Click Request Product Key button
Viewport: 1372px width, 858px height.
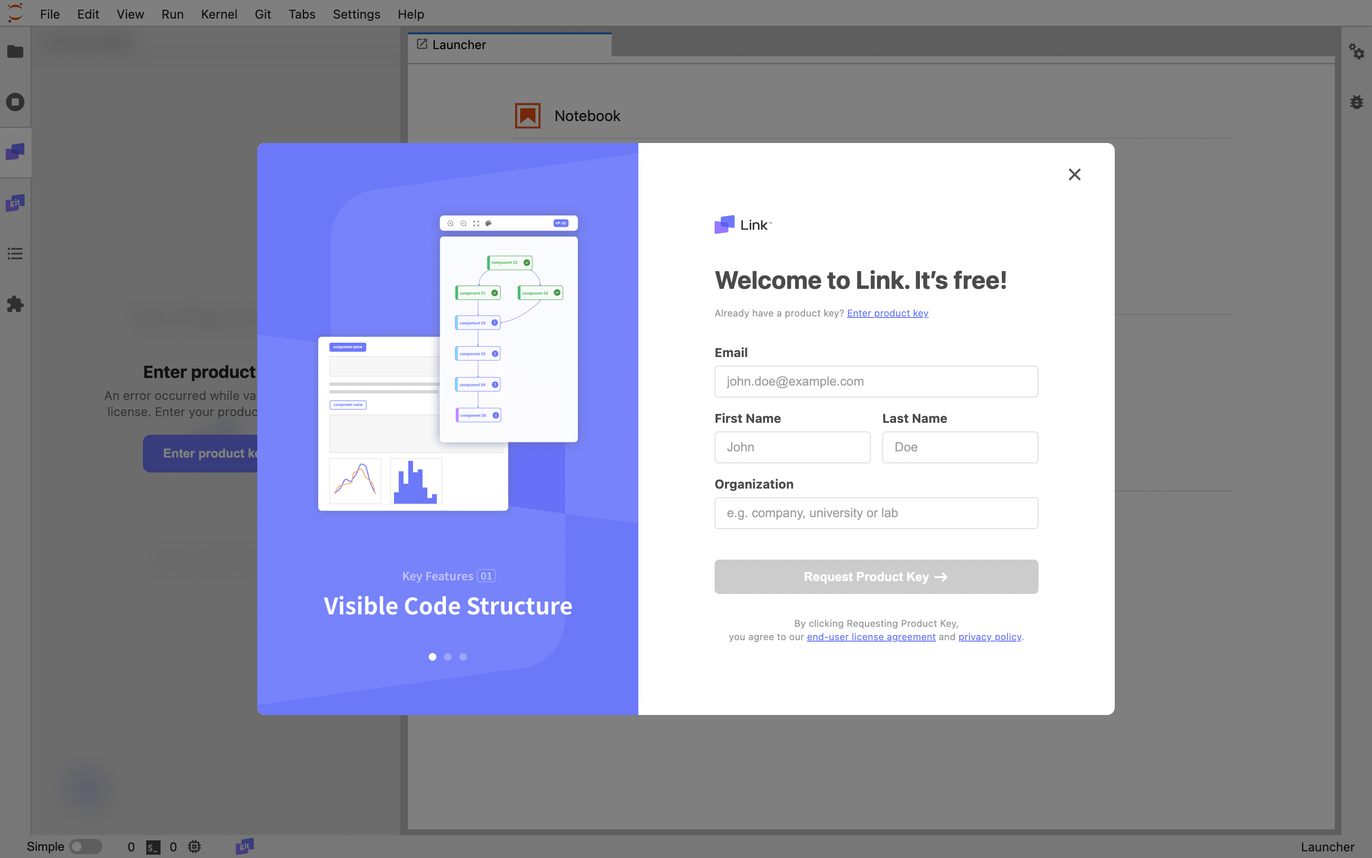point(876,577)
